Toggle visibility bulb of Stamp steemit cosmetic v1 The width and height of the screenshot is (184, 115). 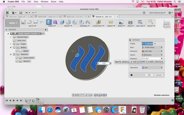point(11,34)
